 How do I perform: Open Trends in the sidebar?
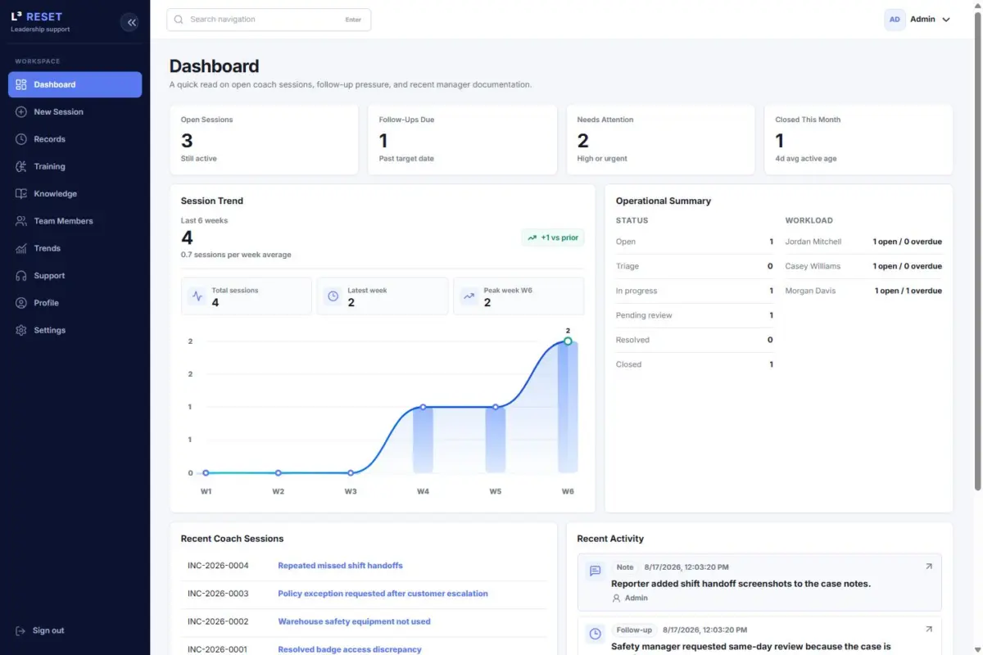pos(75,248)
